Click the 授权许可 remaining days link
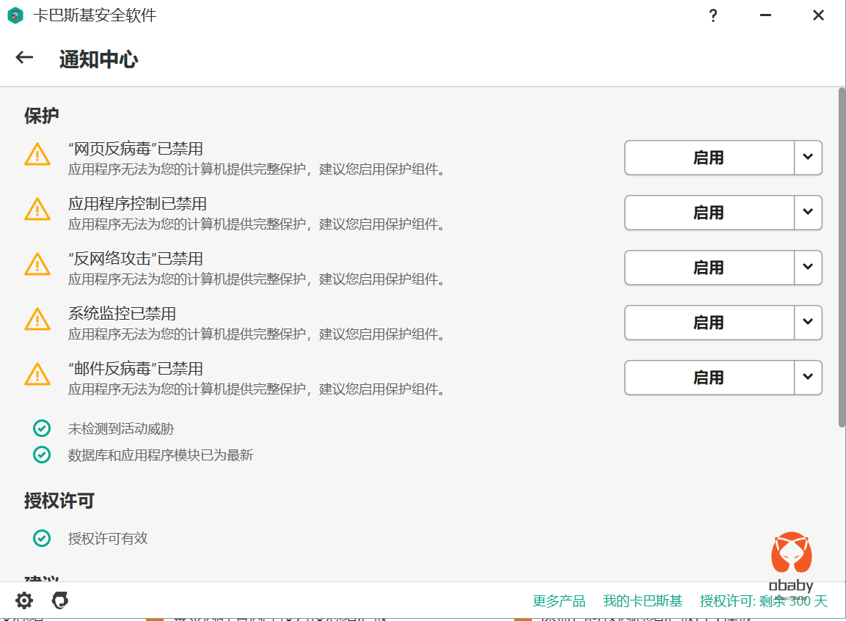The height and width of the screenshot is (621, 846). coord(763,601)
